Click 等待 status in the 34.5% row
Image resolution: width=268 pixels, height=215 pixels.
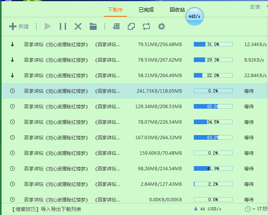(249, 122)
